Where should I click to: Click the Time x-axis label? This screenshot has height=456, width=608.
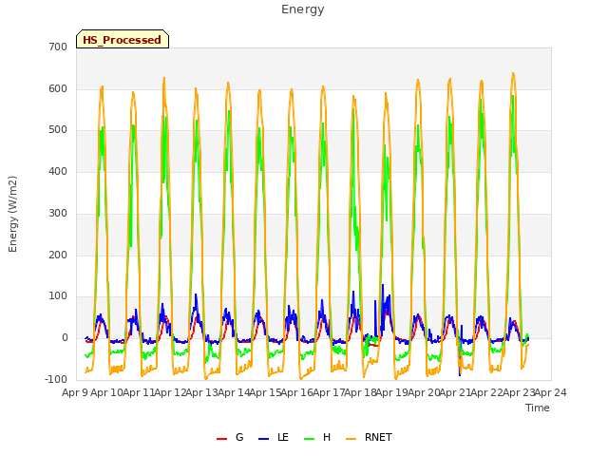point(538,408)
